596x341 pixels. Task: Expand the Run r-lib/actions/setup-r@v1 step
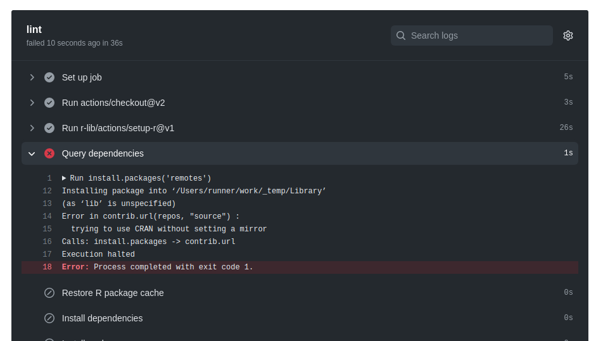[32, 128]
